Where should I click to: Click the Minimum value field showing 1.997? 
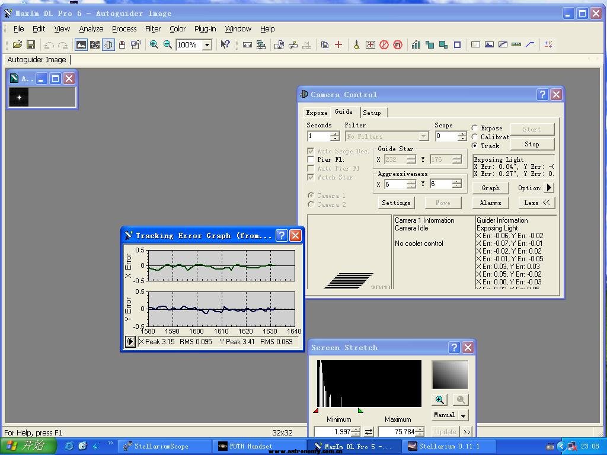(333, 431)
